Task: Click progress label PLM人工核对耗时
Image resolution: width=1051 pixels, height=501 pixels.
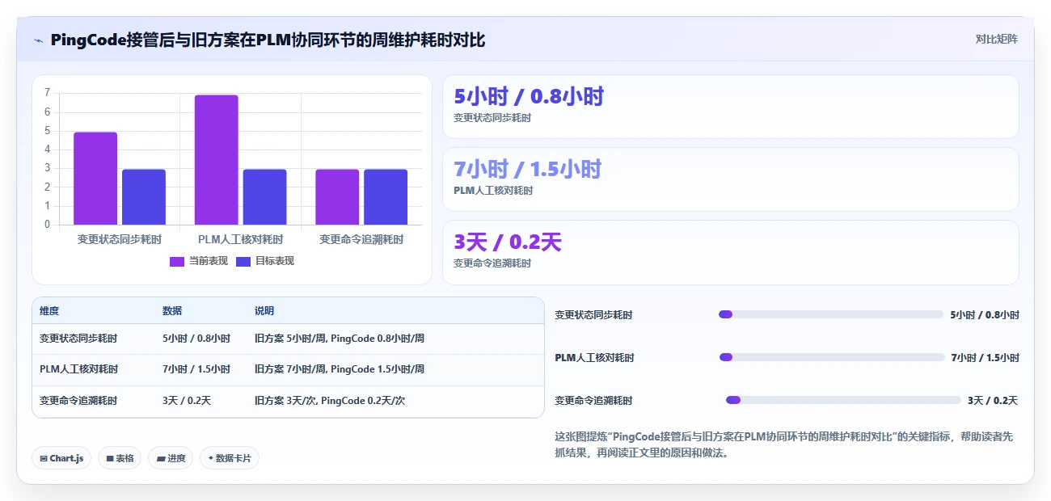Action: 594,358
